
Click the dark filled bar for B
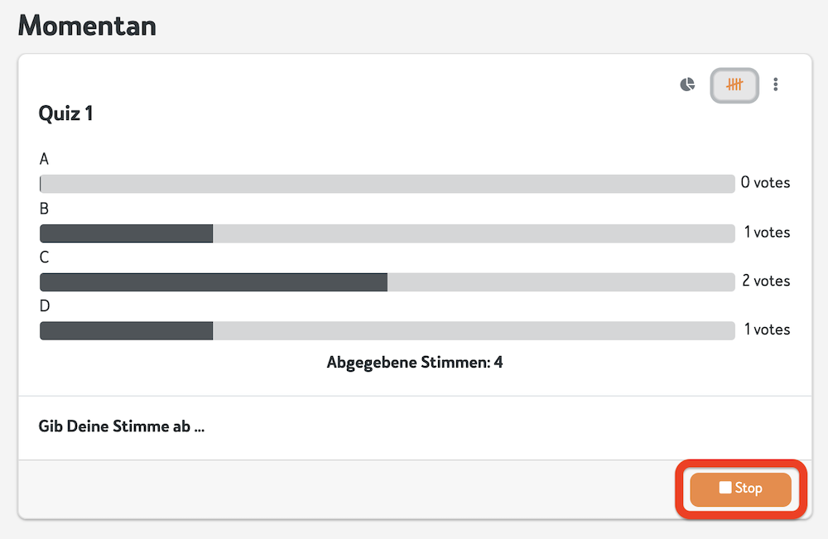[x=127, y=233]
